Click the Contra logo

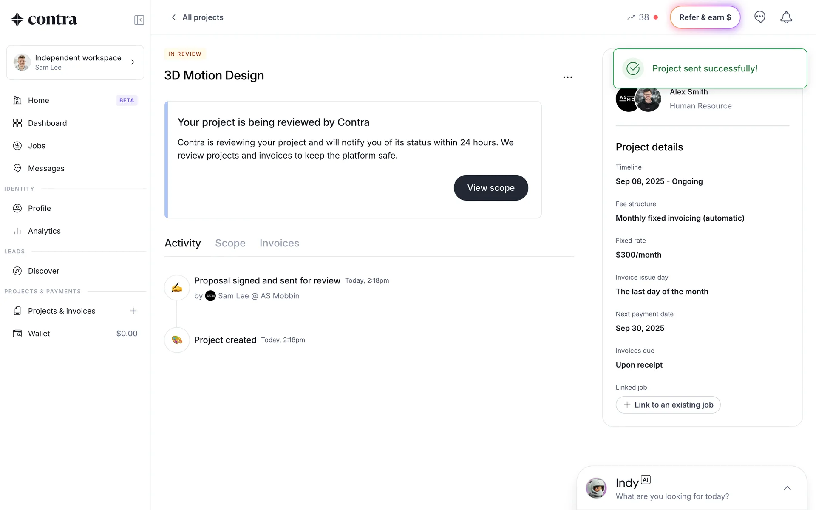[x=44, y=20]
